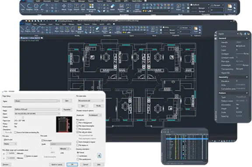
Task: Click the plot preview thumbnail
Action: coord(64,125)
